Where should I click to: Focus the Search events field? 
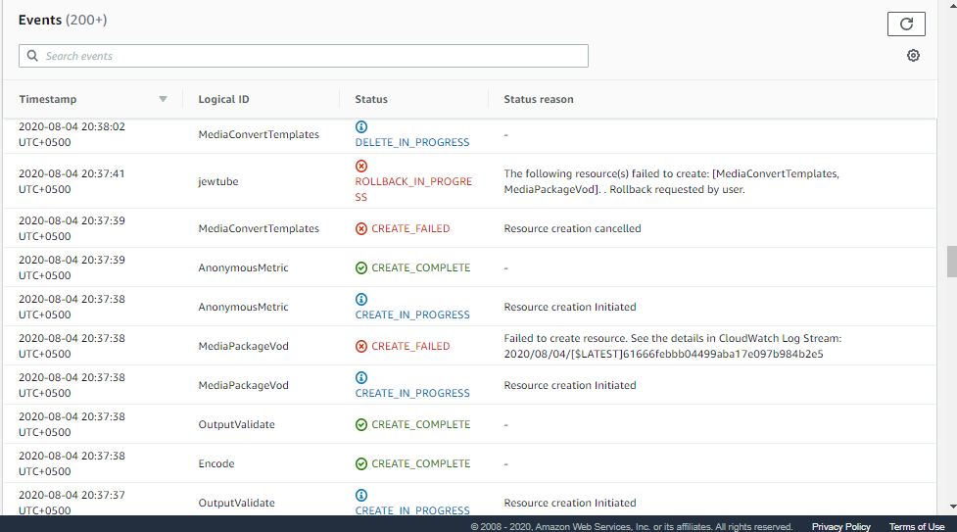pos(304,56)
